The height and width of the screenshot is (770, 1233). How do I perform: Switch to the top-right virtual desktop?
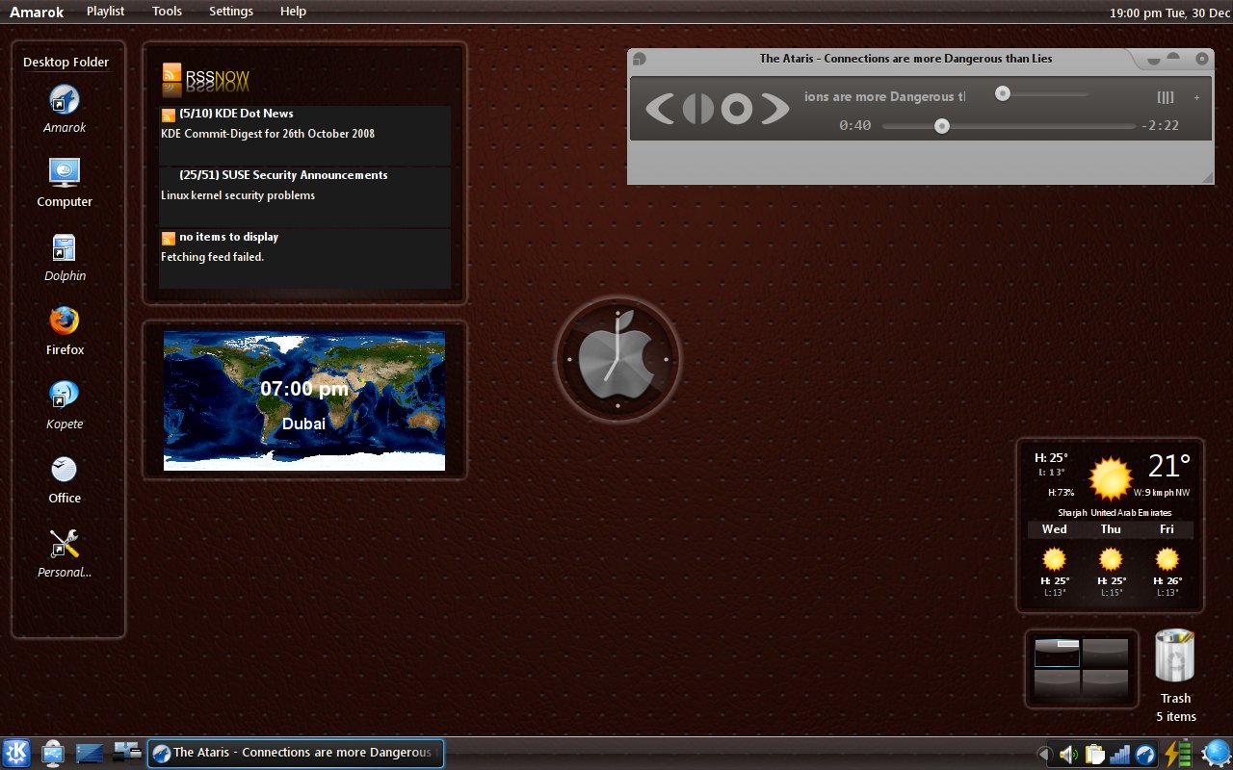point(1105,653)
